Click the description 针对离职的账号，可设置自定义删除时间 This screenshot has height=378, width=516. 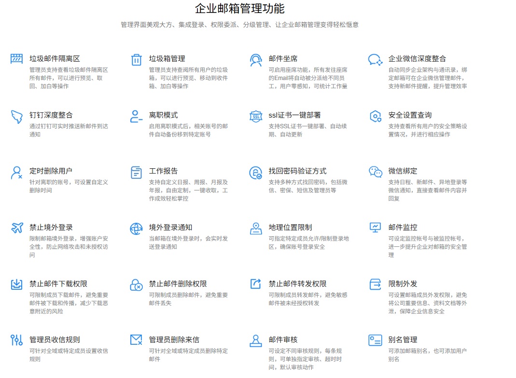pyautogui.click(x=69, y=187)
